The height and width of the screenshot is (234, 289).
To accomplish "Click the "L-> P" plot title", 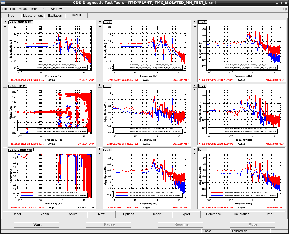I will point(202,22).
